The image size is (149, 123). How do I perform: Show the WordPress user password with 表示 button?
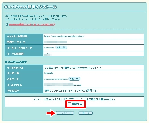point(74,79)
